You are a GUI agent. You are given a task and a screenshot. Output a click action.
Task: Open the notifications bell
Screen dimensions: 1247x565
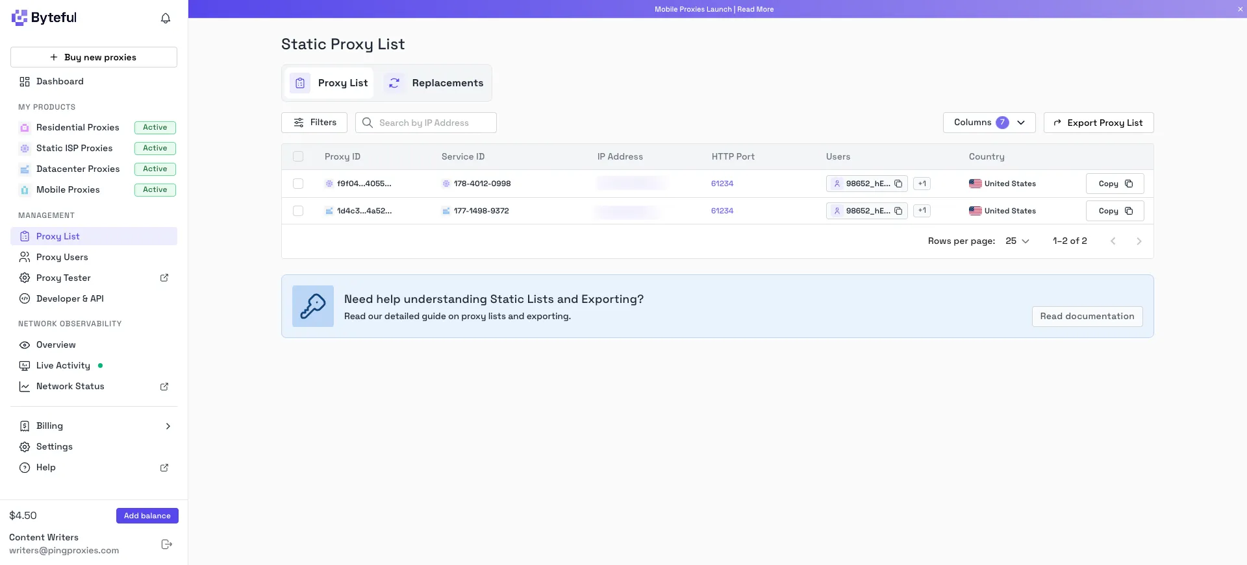click(166, 18)
